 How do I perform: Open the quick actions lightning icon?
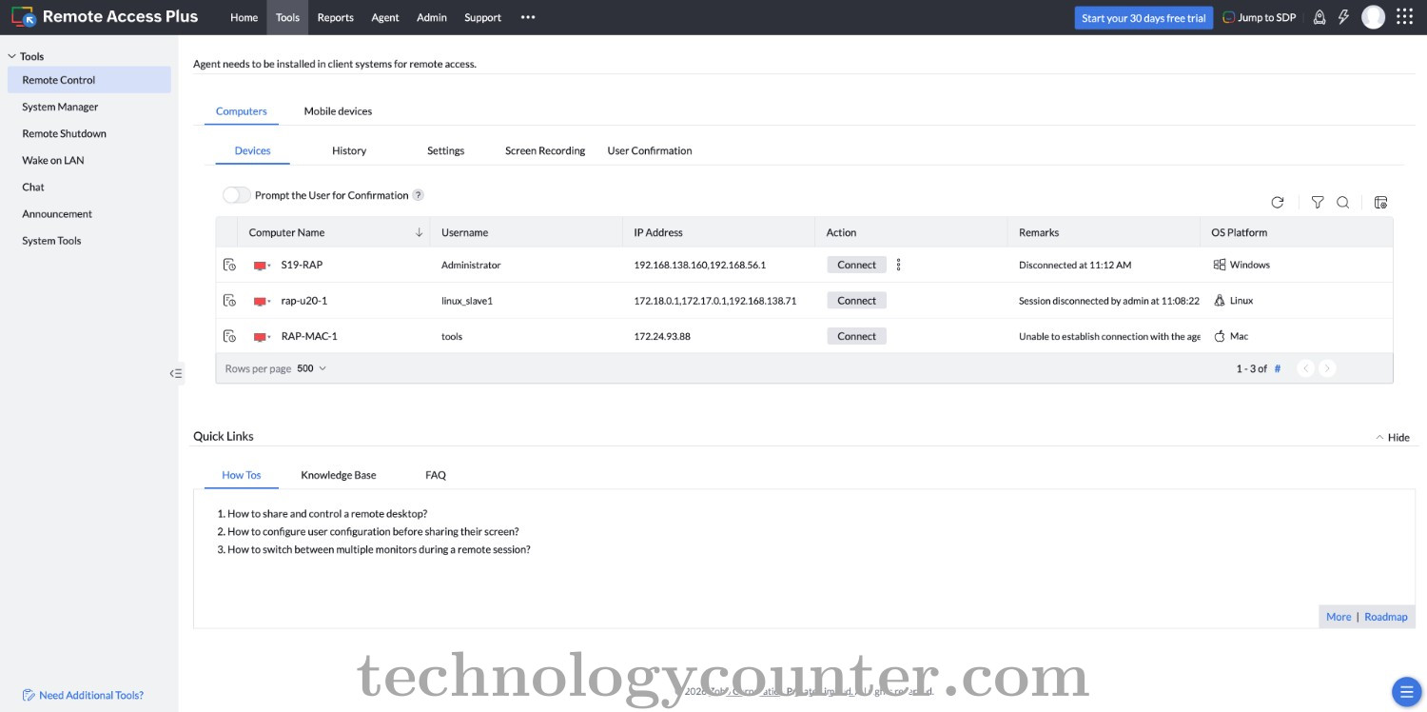(1343, 17)
